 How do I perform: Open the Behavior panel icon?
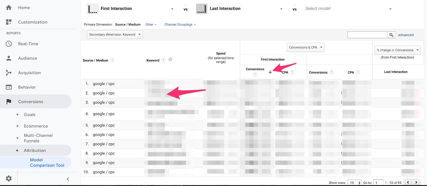click(x=9, y=87)
